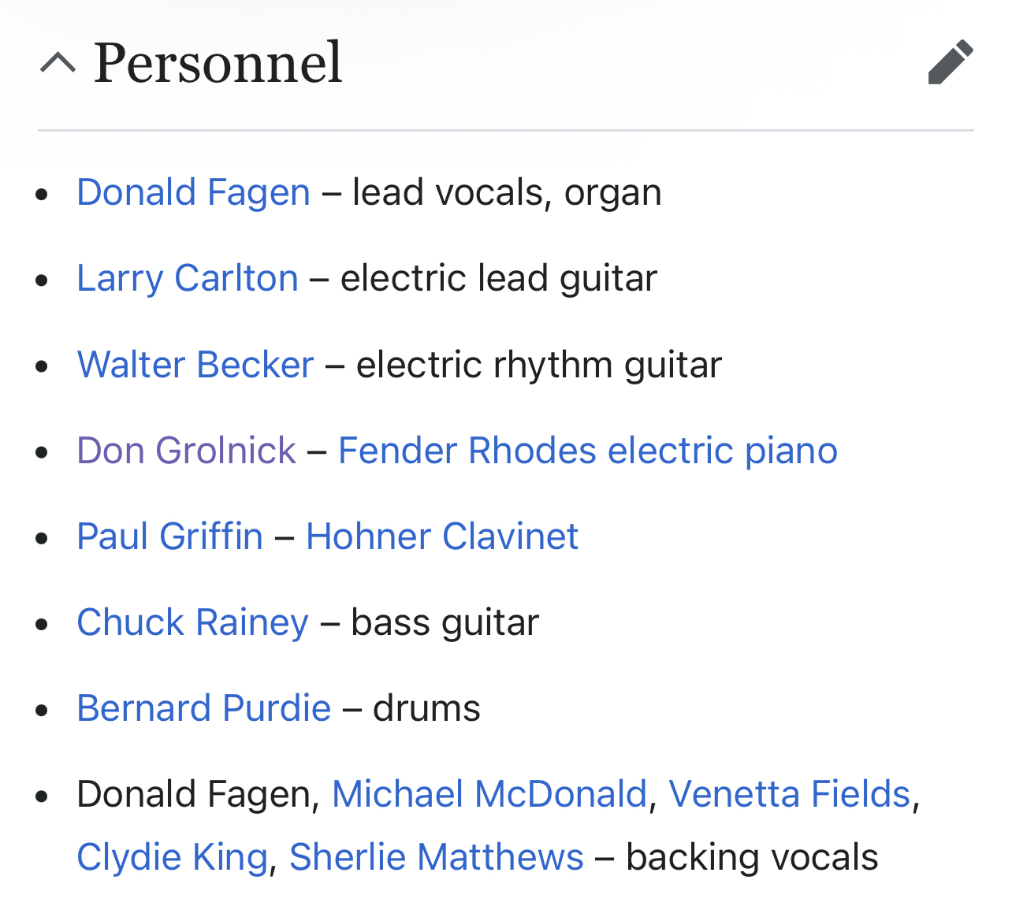Click the "backing vocals" text
Viewport: 1012px width, 917px height.
click(x=752, y=857)
